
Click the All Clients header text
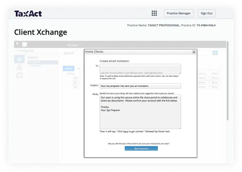(x=72, y=45)
